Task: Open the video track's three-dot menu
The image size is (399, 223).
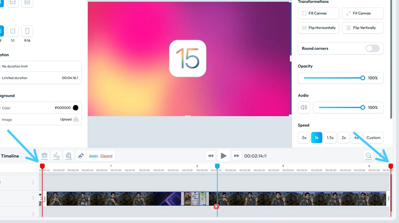Action: click(x=33, y=198)
